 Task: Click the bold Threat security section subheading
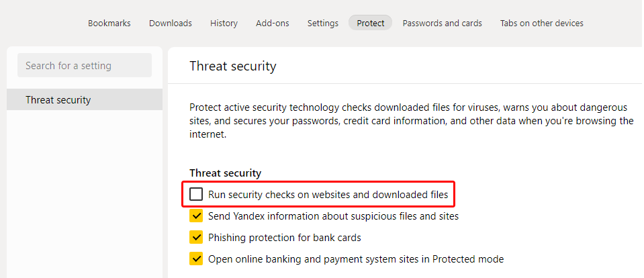click(225, 173)
